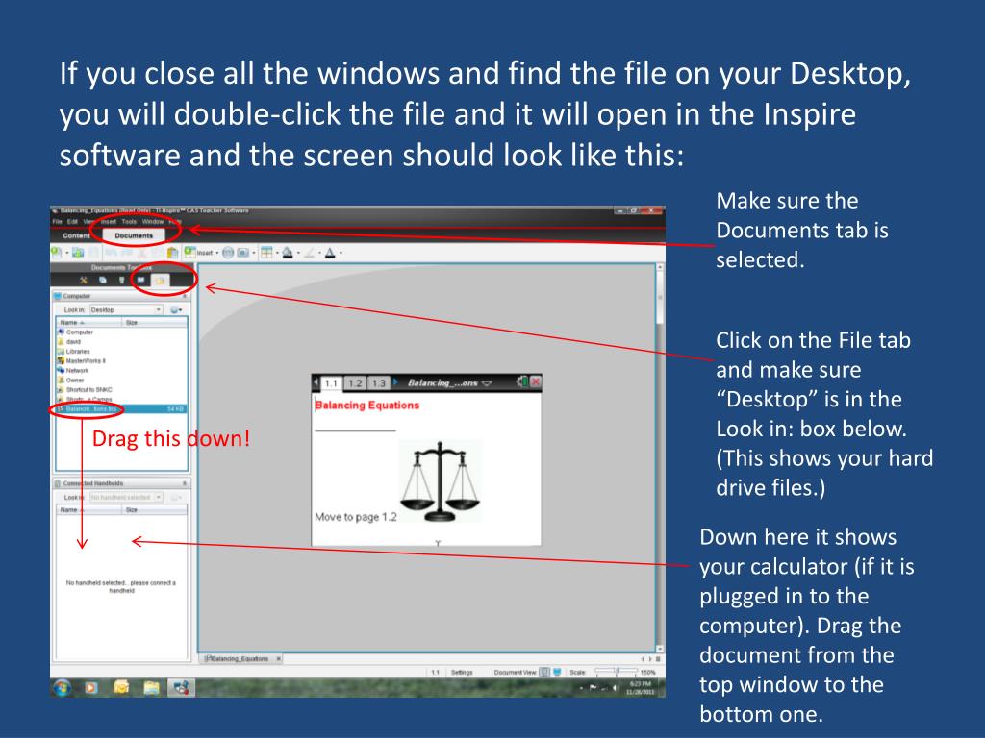The width and height of the screenshot is (985, 738).
Task: Select the highlighted Balancing Equations .tns file
Action: click(x=121, y=409)
